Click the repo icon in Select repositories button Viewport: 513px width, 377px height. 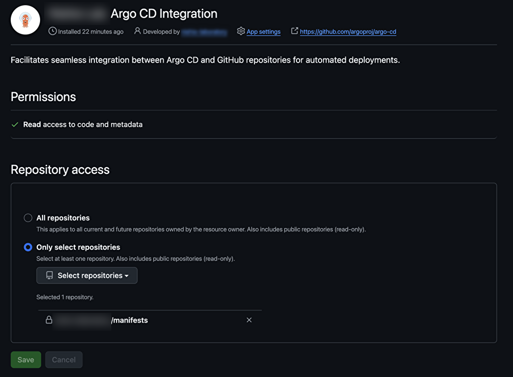pos(49,275)
